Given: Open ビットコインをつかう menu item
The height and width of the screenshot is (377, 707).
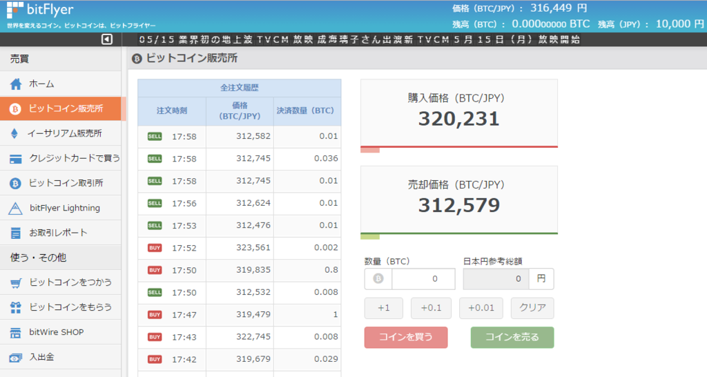Looking at the screenshot, I should [61, 282].
